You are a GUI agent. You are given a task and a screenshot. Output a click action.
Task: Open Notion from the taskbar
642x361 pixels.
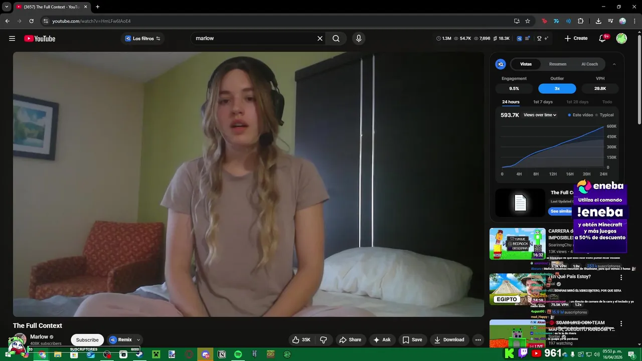pyautogui.click(x=222, y=354)
